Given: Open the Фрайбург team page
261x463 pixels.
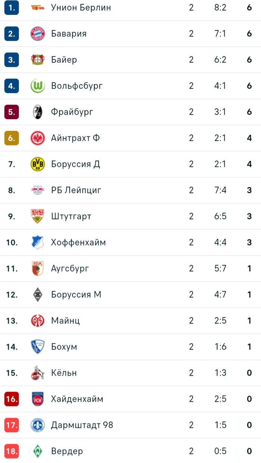Looking at the screenshot, I should (x=72, y=112).
